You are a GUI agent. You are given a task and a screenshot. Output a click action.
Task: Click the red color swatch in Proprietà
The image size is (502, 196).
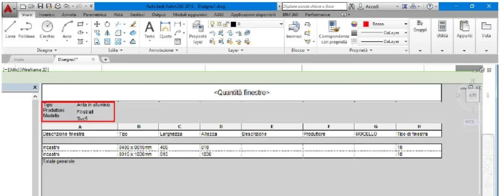(366, 24)
